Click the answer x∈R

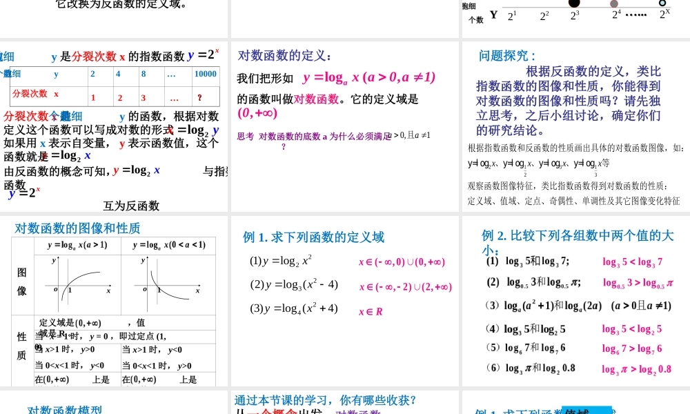tap(371, 312)
